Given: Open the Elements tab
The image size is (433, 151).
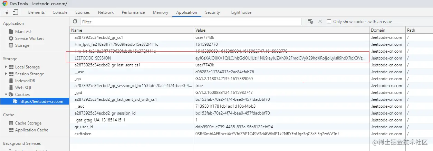Looking at the screenshot, I should coord(36,12).
